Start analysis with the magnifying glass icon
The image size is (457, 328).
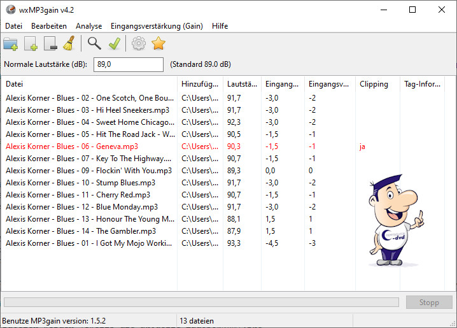click(x=94, y=43)
